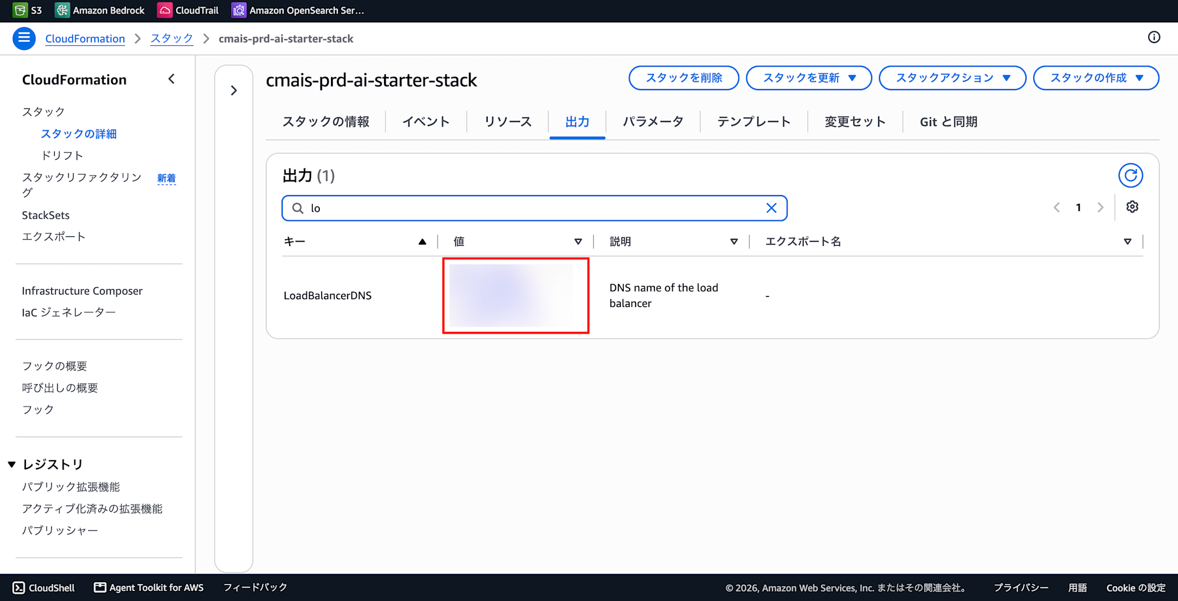Open the プライバシー footer link
The height and width of the screenshot is (601, 1178).
1021,587
